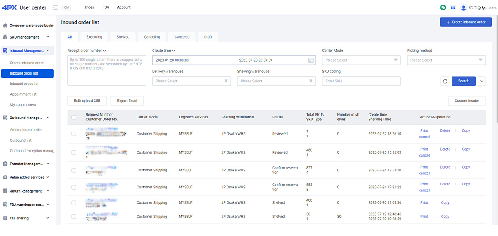Open the Carrier Mode dropdown
This screenshot has width=498, height=236.
coord(361,60)
